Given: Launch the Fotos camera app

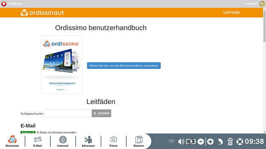Looking at the screenshot, I should (x=113, y=141).
